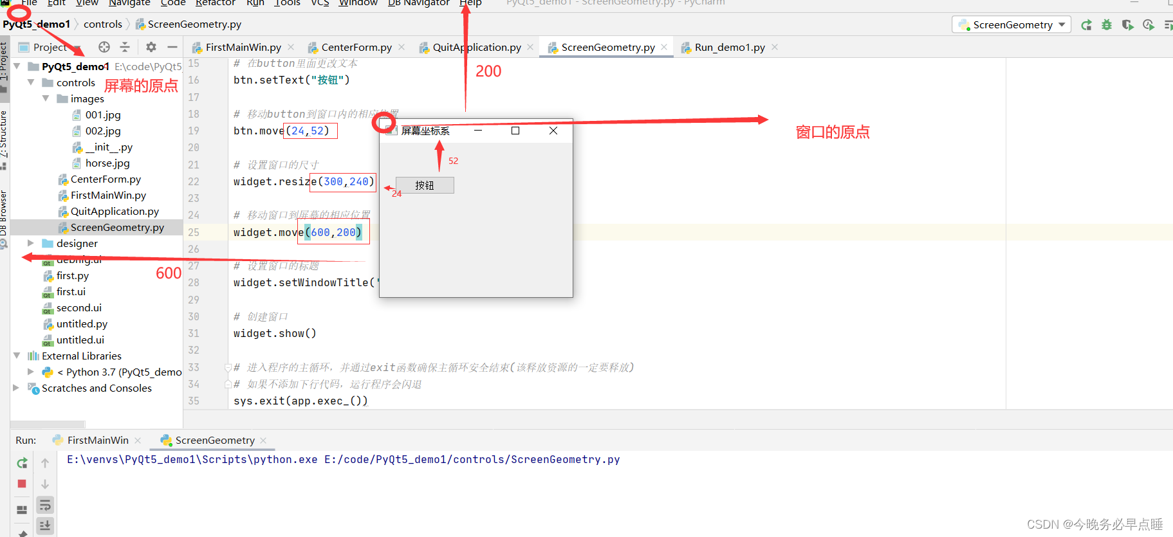
Task: Restore layout icon in Run panel
Action: coord(22,509)
